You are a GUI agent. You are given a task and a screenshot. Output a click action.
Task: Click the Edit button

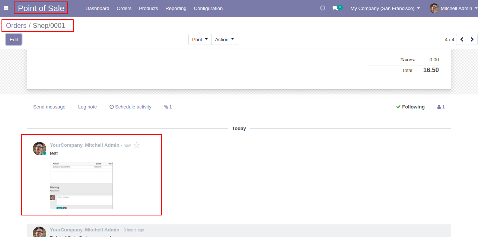point(14,39)
